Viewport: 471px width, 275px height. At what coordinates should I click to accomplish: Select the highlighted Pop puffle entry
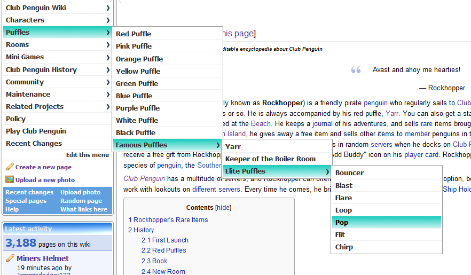tap(387, 223)
